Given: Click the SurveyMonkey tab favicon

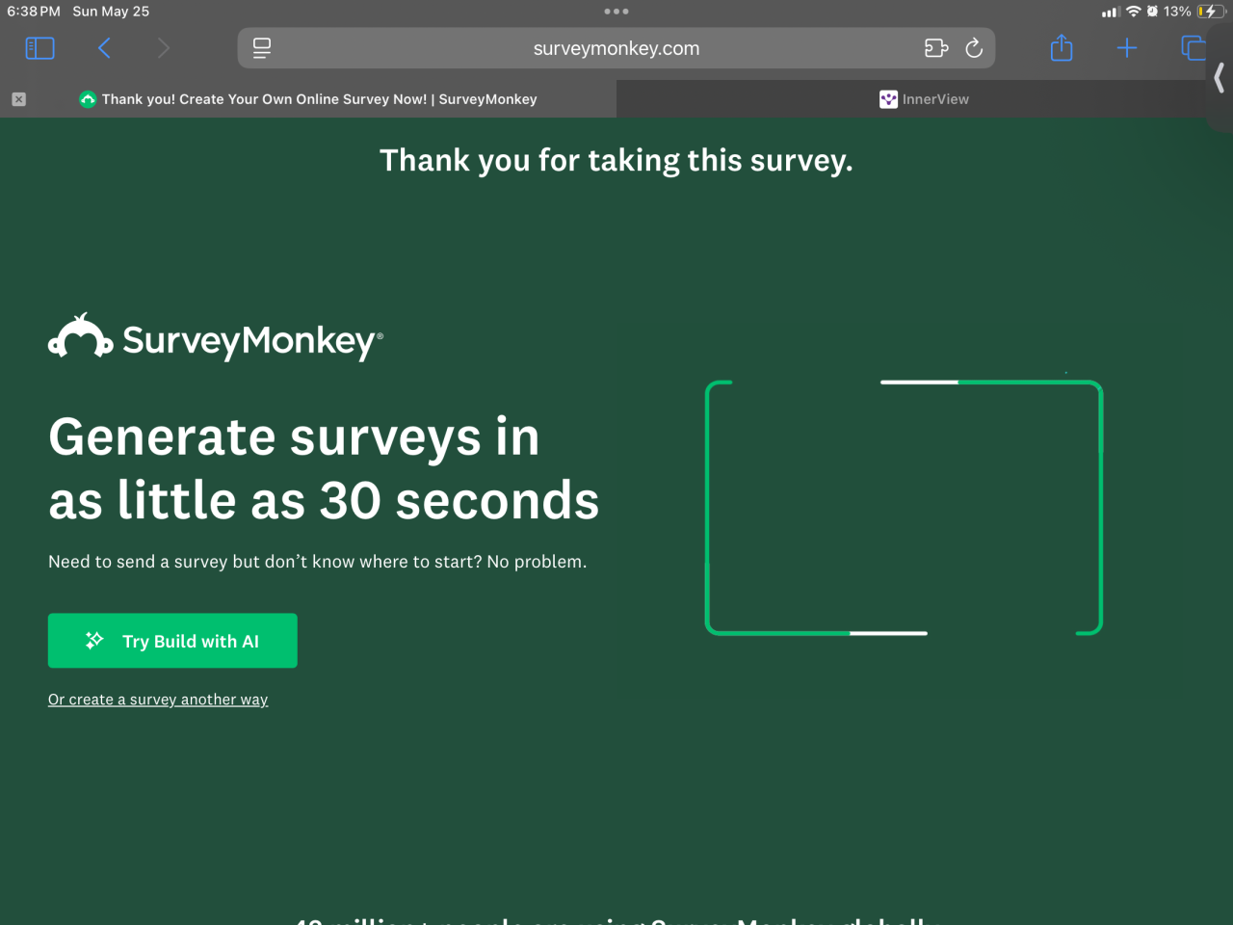Looking at the screenshot, I should (88, 99).
